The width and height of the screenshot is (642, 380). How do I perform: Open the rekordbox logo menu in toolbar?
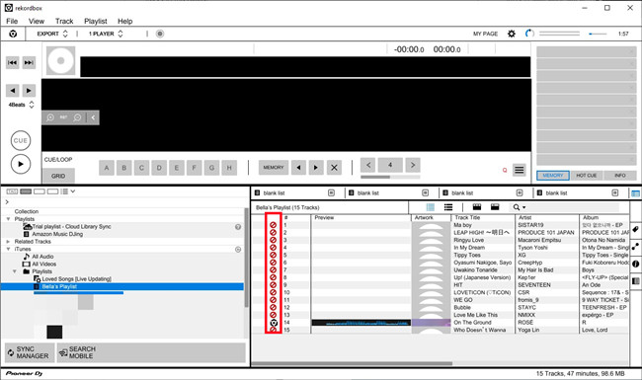tap(13, 34)
